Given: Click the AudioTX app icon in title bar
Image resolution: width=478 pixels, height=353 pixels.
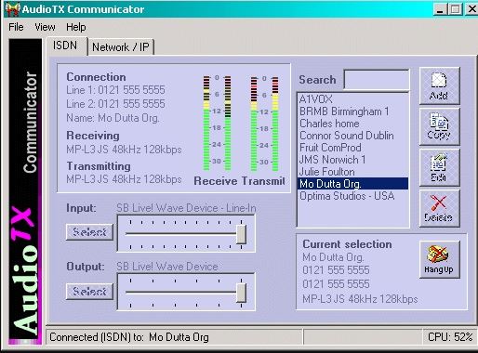Looking at the screenshot, I should click(x=12, y=9).
